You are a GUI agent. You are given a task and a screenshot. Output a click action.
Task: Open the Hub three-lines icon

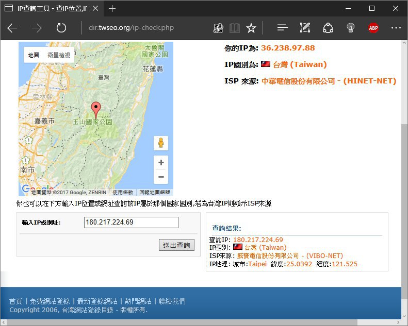282,28
